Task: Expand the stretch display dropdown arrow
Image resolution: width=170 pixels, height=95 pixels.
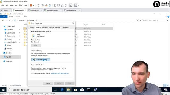Action: tap(78, 5)
